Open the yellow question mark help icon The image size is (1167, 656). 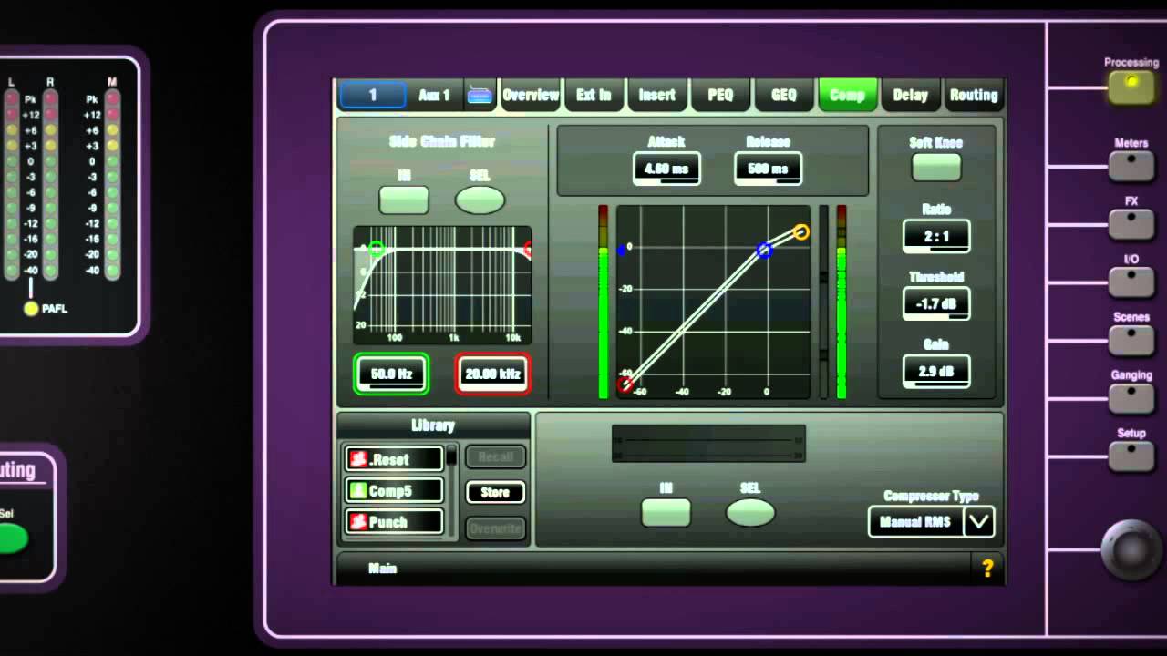tap(987, 569)
